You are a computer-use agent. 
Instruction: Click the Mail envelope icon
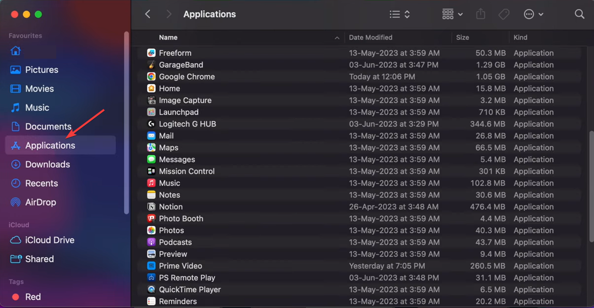point(151,136)
